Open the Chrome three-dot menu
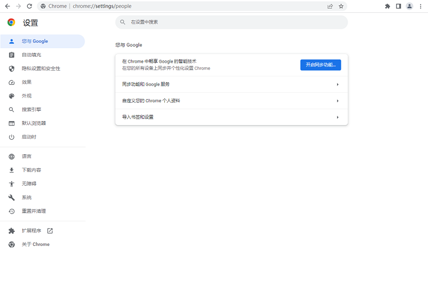The image size is (428, 302). coord(420,6)
